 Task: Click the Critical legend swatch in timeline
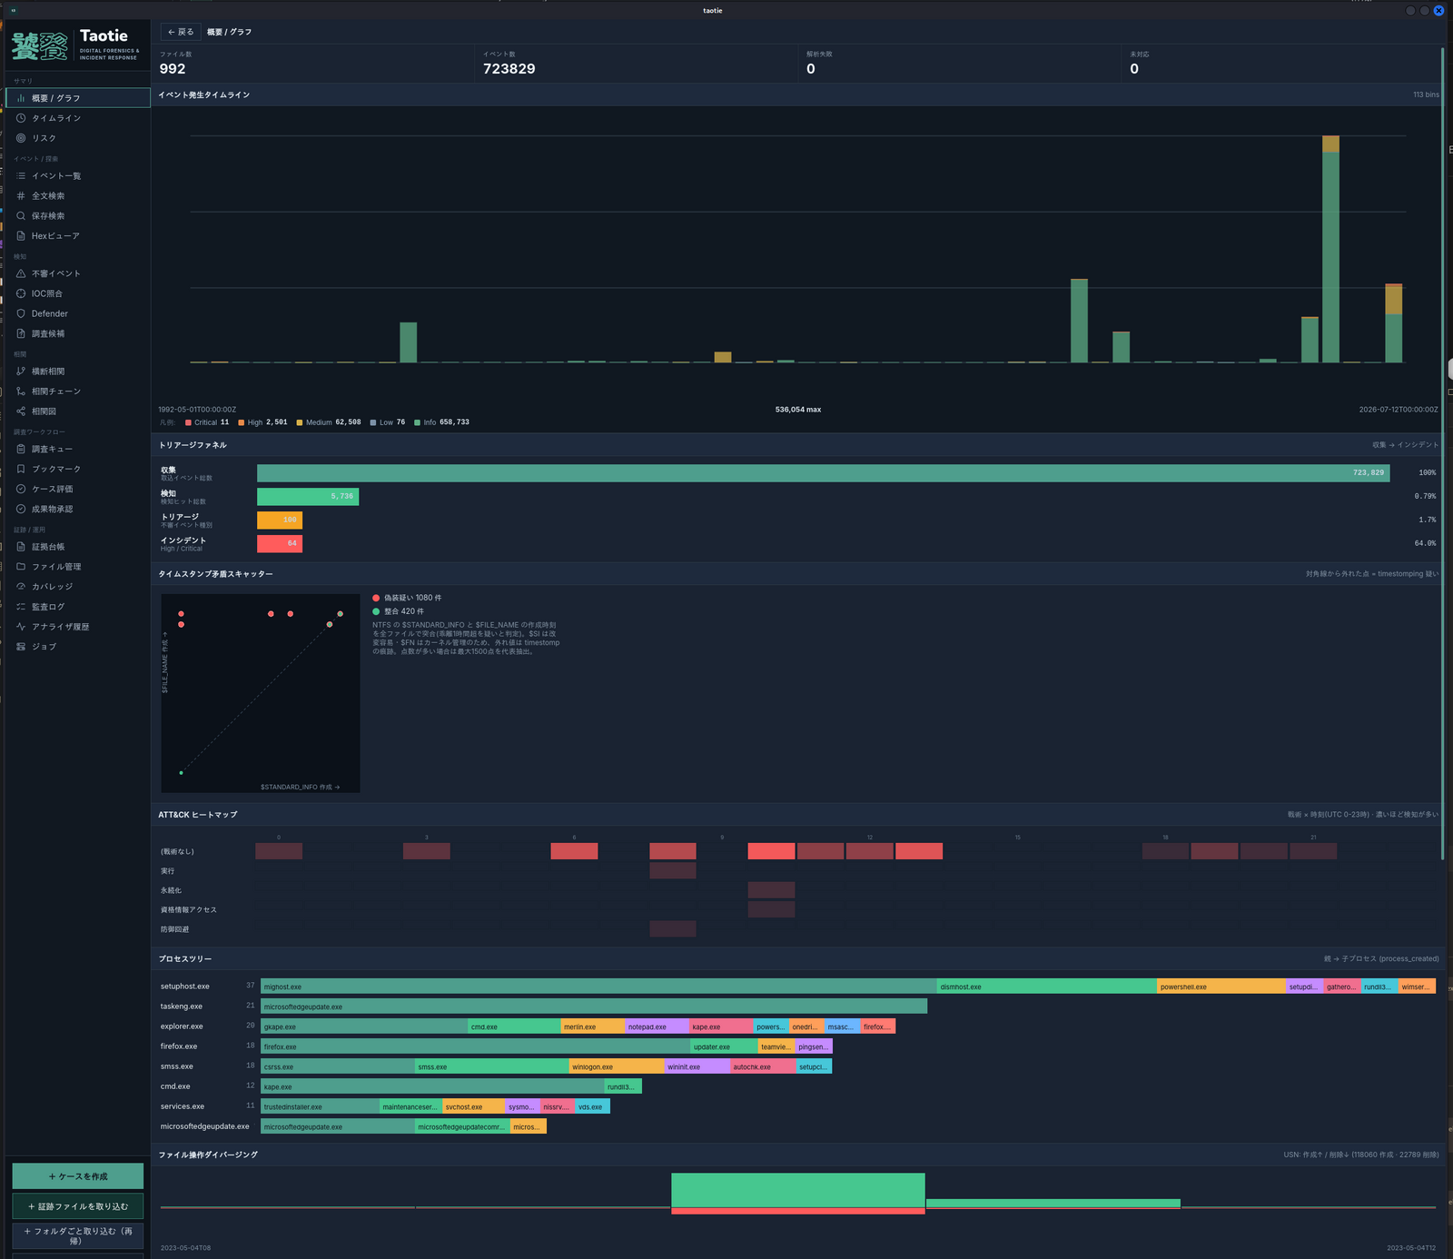click(188, 422)
